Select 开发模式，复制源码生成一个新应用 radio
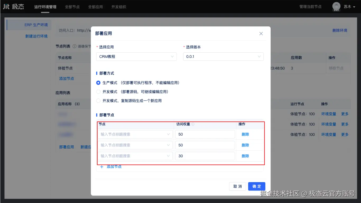Image resolution: width=361 pixels, height=203 pixels. [98, 101]
